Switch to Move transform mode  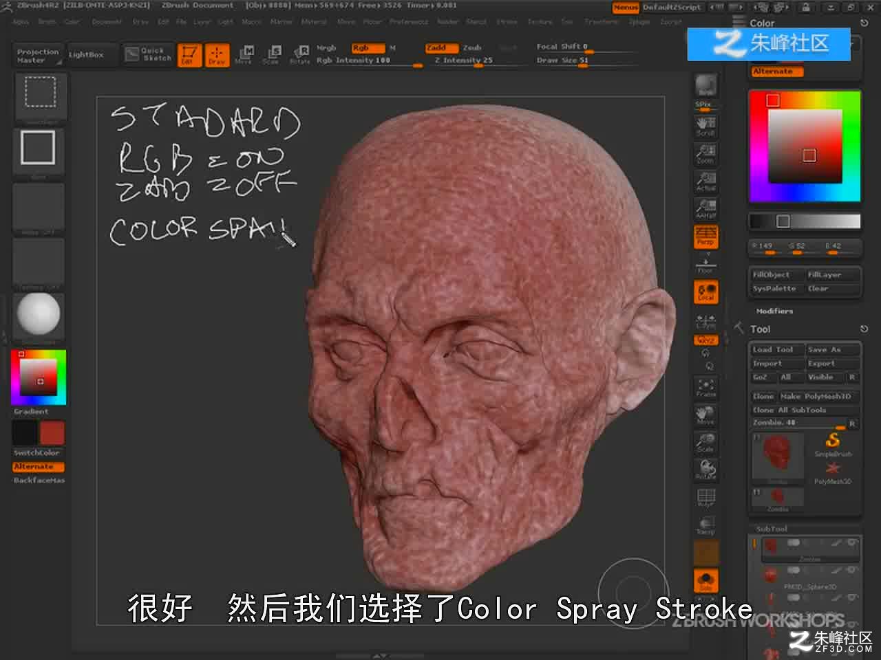(x=244, y=55)
